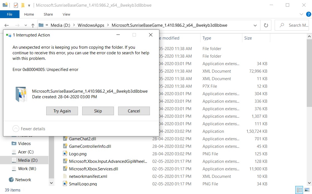Click Microsoft.Xbox.Services.dll file icon
Viewport: 312px width, 194px height.
65,169
